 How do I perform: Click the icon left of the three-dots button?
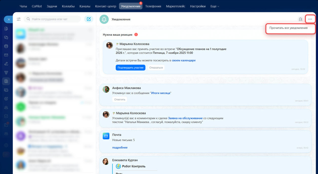pyautogui.click(x=300, y=19)
